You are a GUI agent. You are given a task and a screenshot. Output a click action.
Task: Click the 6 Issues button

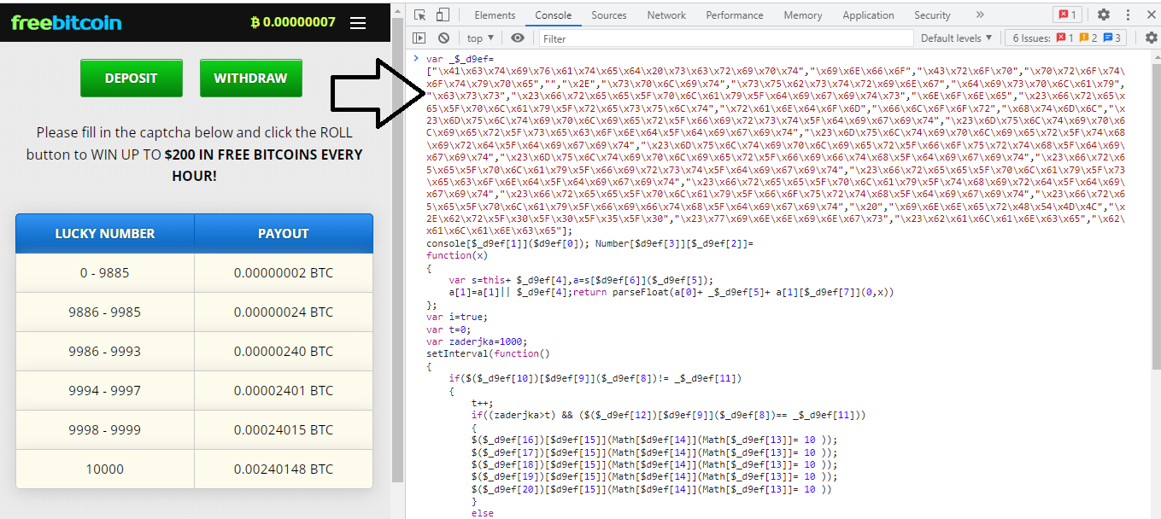click(x=1066, y=38)
